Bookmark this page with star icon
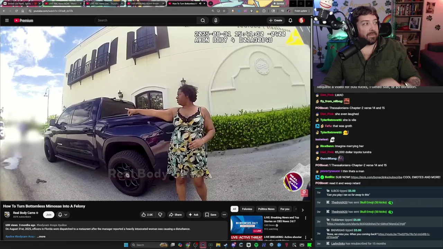Screen dimensions: 443x249 [224, 11]
